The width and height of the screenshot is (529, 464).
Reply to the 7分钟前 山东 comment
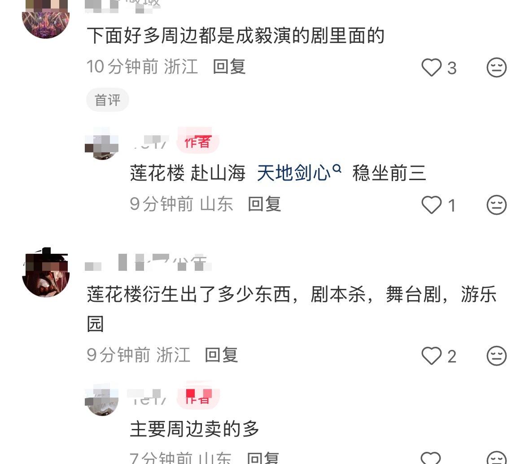[263, 458]
